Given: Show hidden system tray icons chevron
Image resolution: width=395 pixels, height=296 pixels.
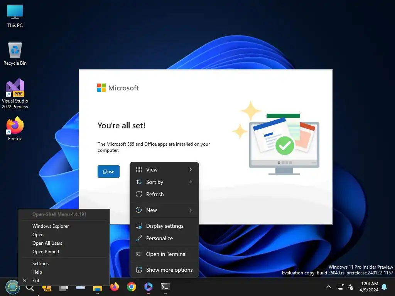Looking at the screenshot, I should click(x=329, y=287).
